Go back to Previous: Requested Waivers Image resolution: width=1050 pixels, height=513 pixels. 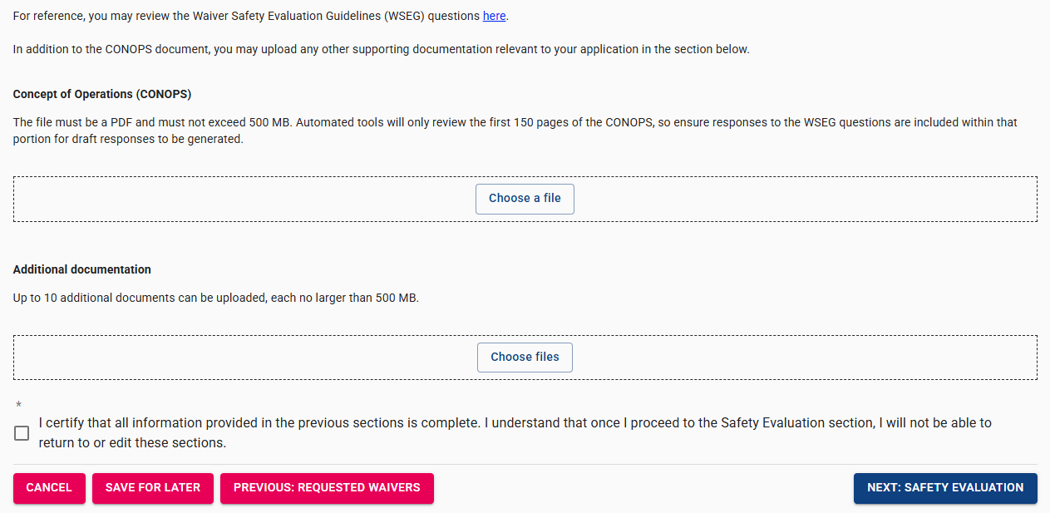(x=327, y=488)
